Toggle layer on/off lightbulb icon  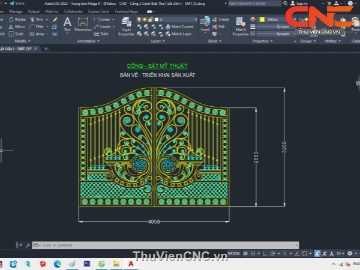pos(139,19)
